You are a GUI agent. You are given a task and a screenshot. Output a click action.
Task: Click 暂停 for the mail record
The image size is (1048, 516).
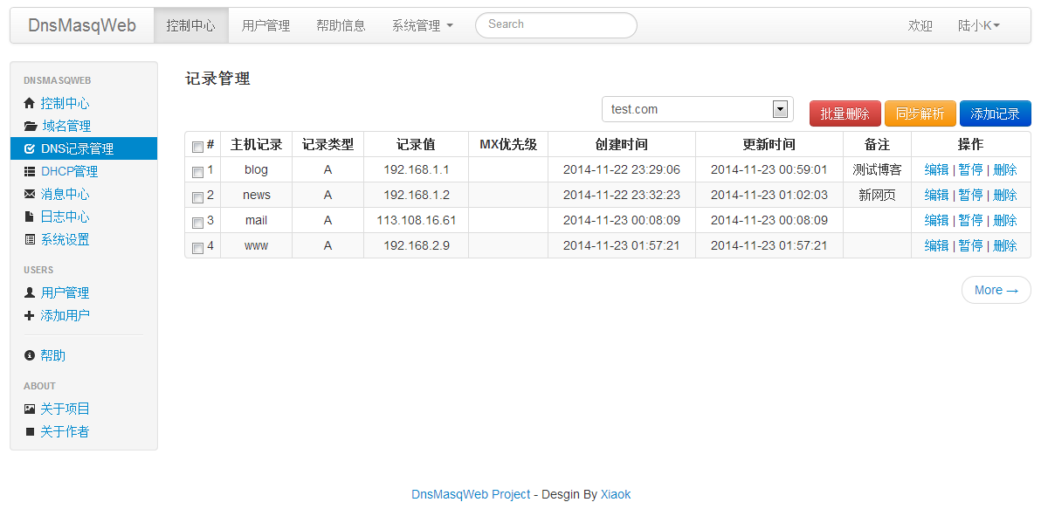[970, 220]
